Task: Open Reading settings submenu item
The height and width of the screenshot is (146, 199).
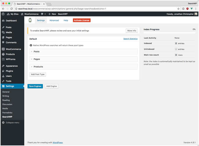Action: point(6,100)
